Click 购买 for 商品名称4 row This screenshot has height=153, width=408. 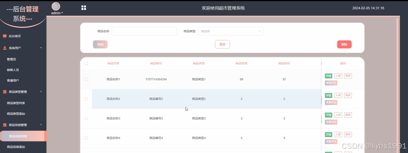click(348, 135)
